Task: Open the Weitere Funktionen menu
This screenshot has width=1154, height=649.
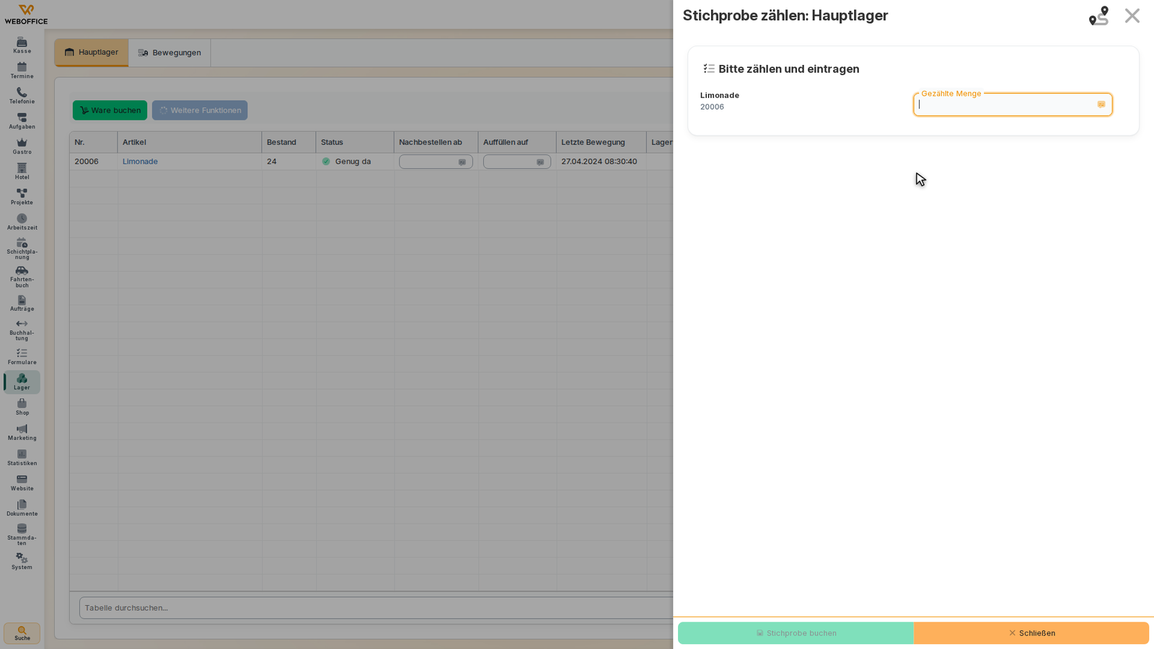Action: [200, 110]
